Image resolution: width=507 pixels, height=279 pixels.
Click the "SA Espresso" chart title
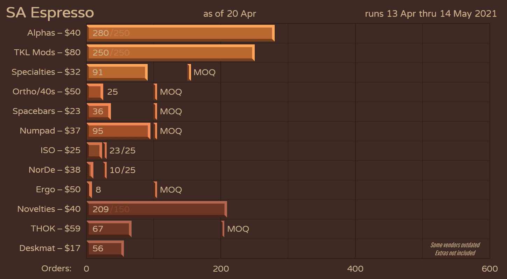coord(50,13)
